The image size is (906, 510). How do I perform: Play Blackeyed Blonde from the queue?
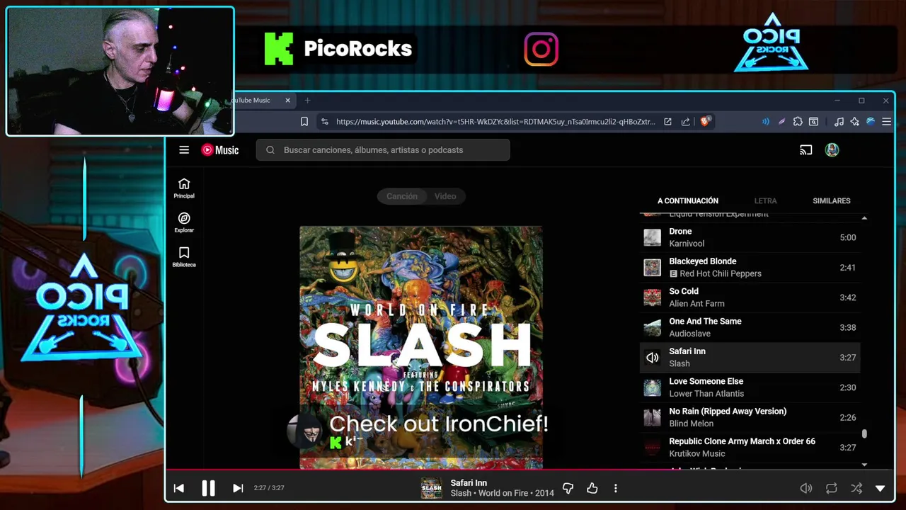(x=750, y=268)
